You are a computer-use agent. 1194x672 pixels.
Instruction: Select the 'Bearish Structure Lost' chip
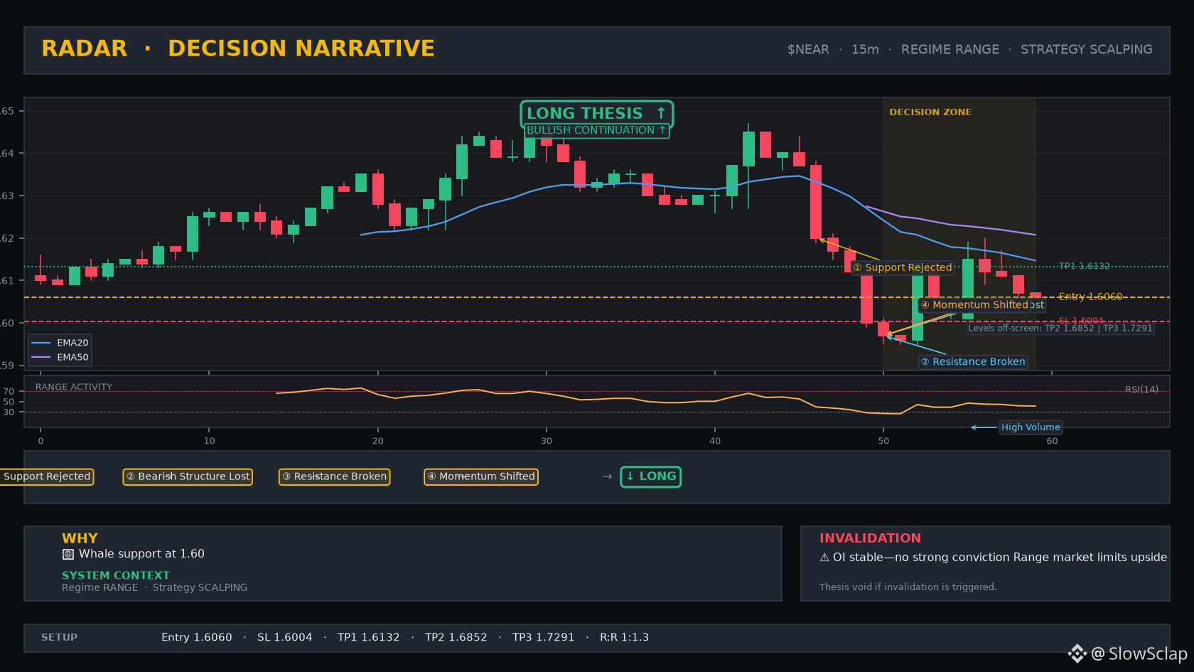[x=188, y=476]
